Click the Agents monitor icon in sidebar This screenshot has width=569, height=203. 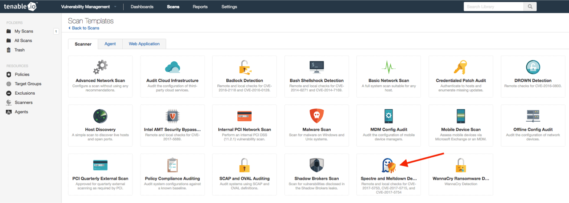click(x=8, y=111)
